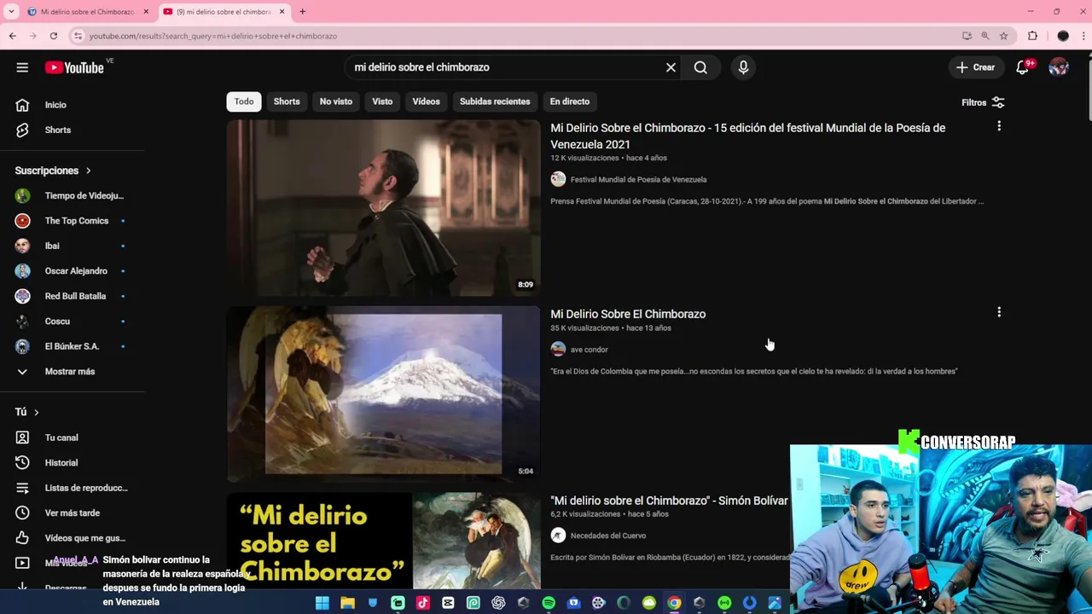Open Ver más tarde in the sidebar
The height and width of the screenshot is (614, 1092).
click(x=73, y=513)
